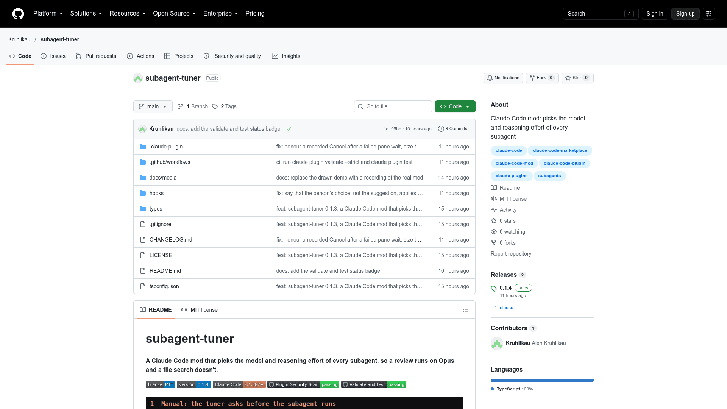Click the fork icon in Fork button

point(532,78)
